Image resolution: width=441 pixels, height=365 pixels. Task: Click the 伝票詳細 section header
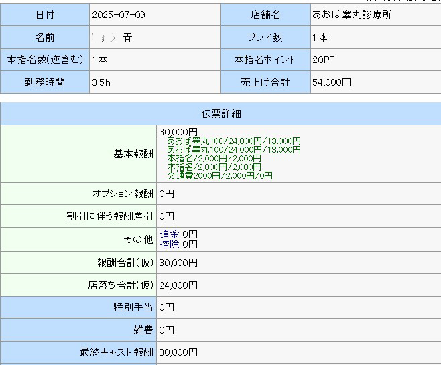220,113
